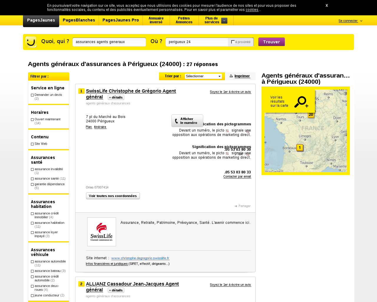
Task: Click the Plan link under the address
Action: tap(89, 127)
